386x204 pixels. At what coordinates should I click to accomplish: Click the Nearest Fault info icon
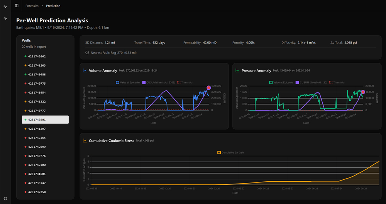tap(87, 52)
